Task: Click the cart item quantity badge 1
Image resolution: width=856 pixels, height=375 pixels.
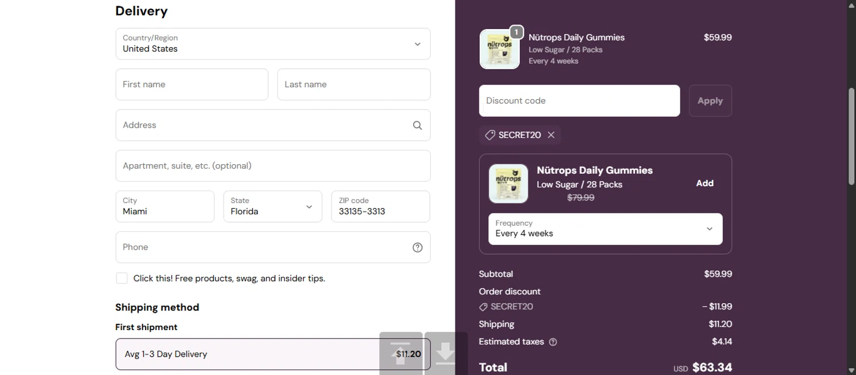Action: 516,32
